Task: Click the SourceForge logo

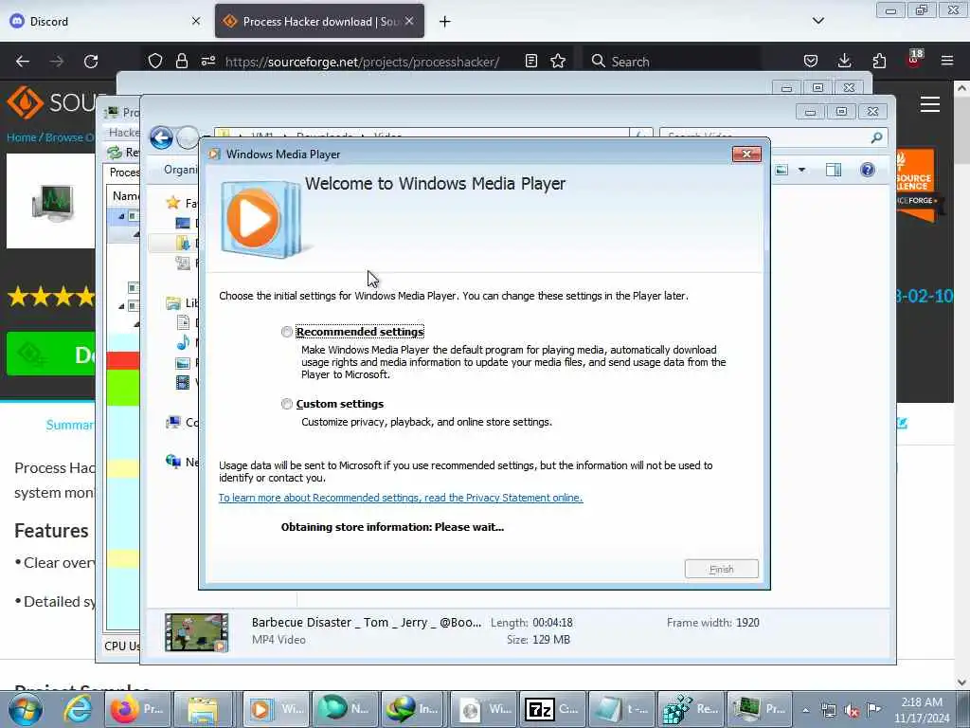Action: coord(53,102)
